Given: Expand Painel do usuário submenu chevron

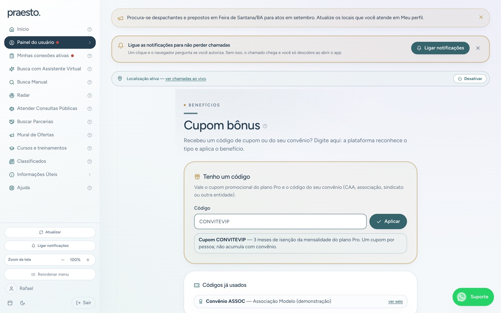Looking at the screenshot, I should coord(89,43).
